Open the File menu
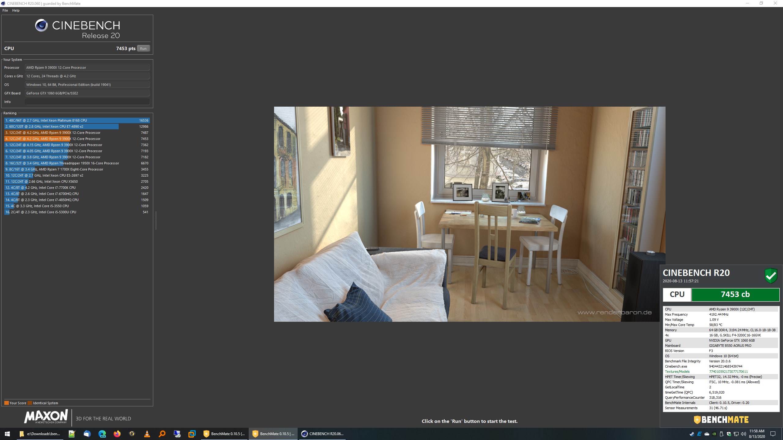783x440 pixels. click(x=5, y=10)
